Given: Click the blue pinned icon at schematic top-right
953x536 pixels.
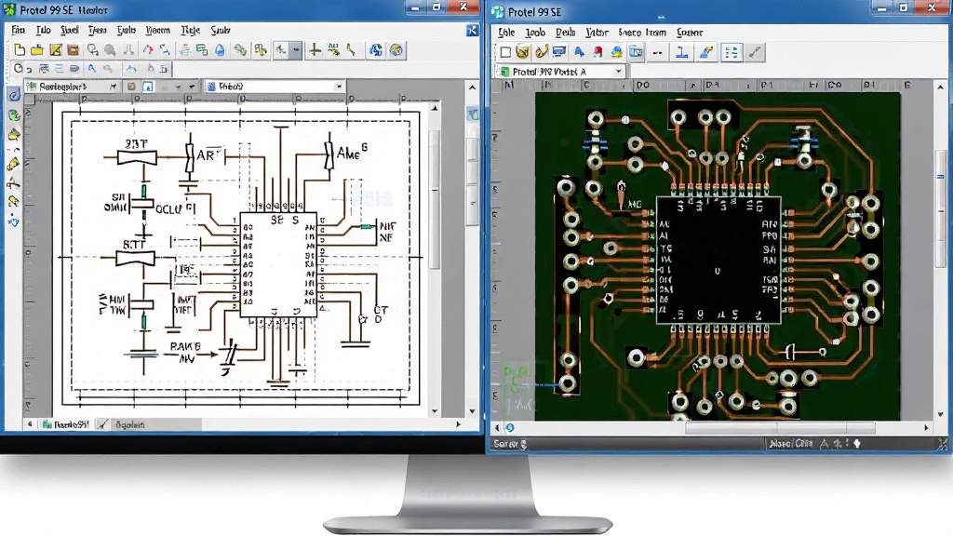Looking at the screenshot, I should click(472, 30).
